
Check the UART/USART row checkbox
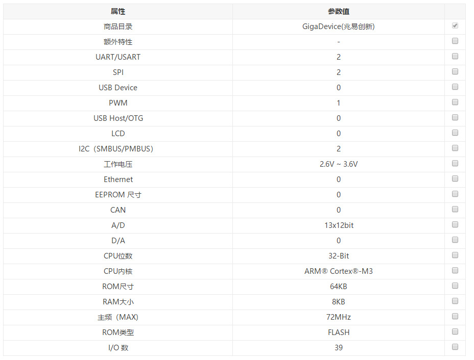click(x=455, y=57)
